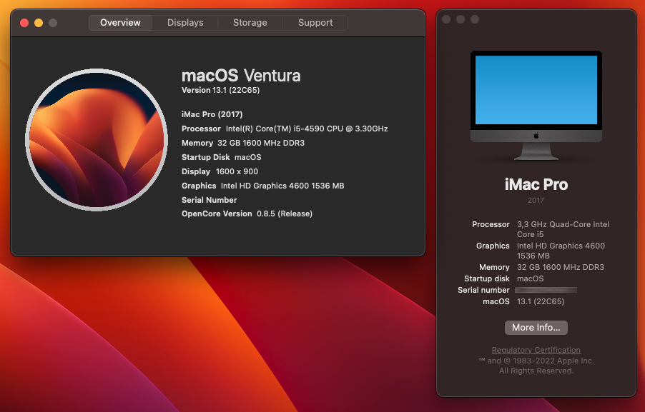Click '32 GB 1600 MHz DDR3' in Overview window

tap(261, 143)
